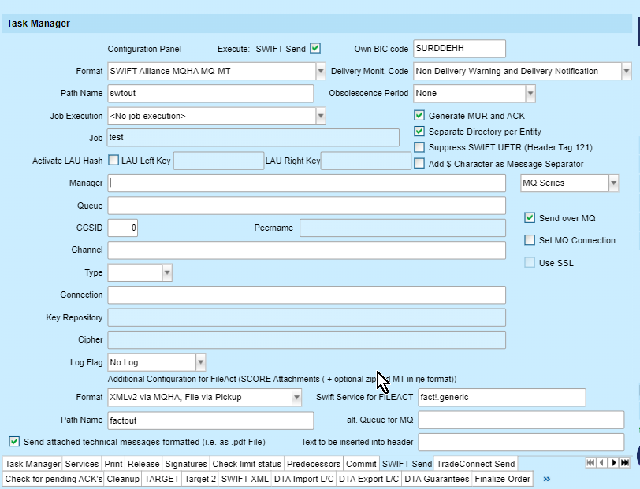Open DTA Import L/C tab
The width and height of the screenshot is (640, 489).
(303, 479)
